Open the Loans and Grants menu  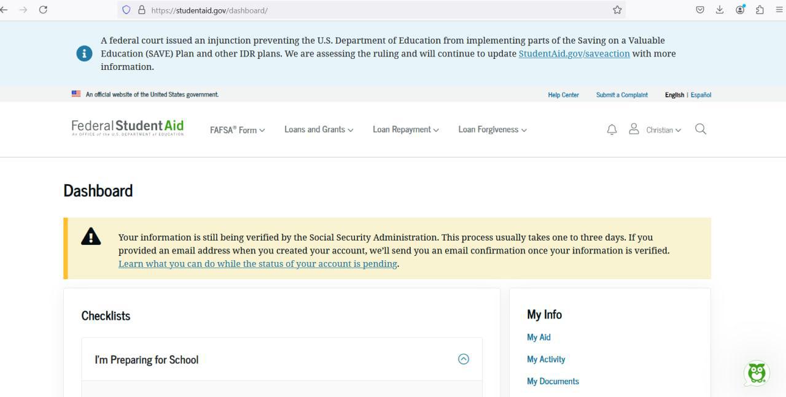pos(318,129)
